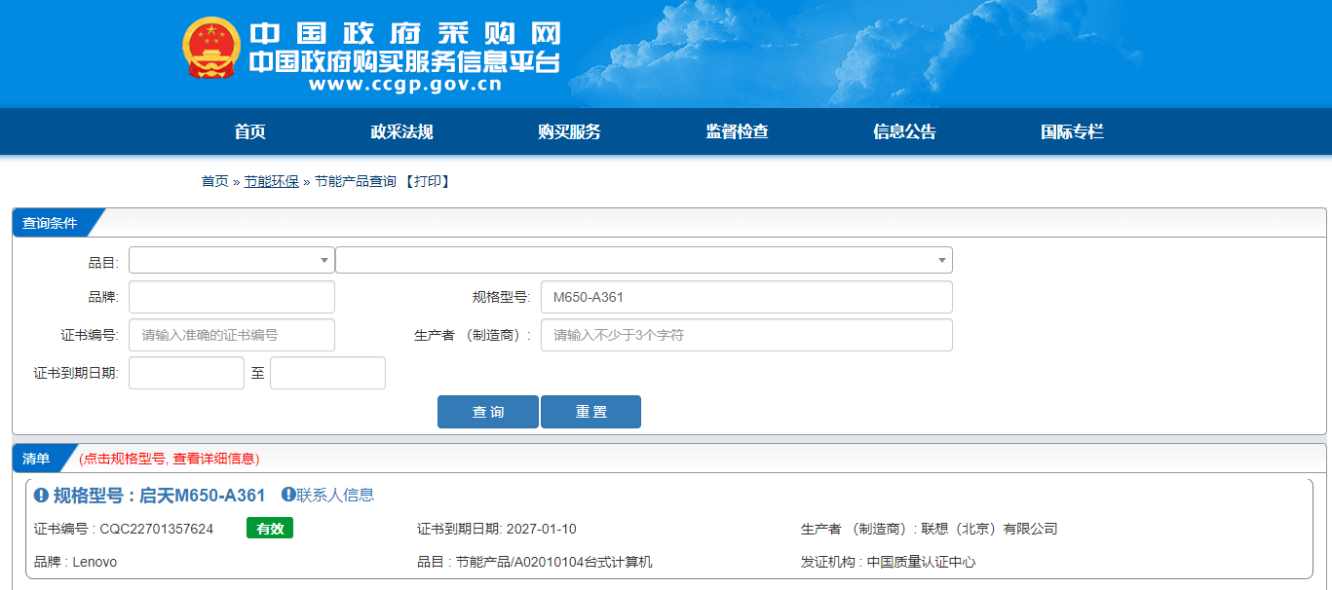Image resolution: width=1332 pixels, height=590 pixels.
Task: Follow the 节能环保 breadcrumb link
Action: (271, 181)
